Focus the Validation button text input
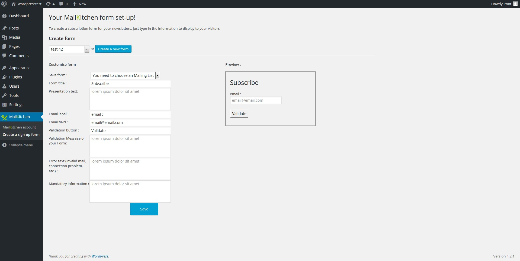This screenshot has height=261, width=520. [x=130, y=131]
